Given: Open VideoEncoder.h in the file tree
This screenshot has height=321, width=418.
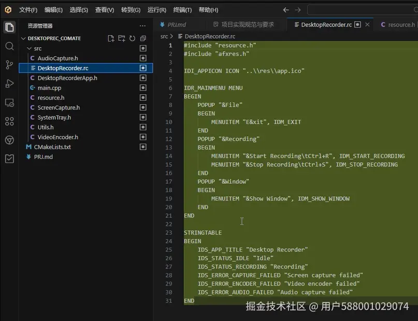Looking at the screenshot, I should click(x=57, y=137).
